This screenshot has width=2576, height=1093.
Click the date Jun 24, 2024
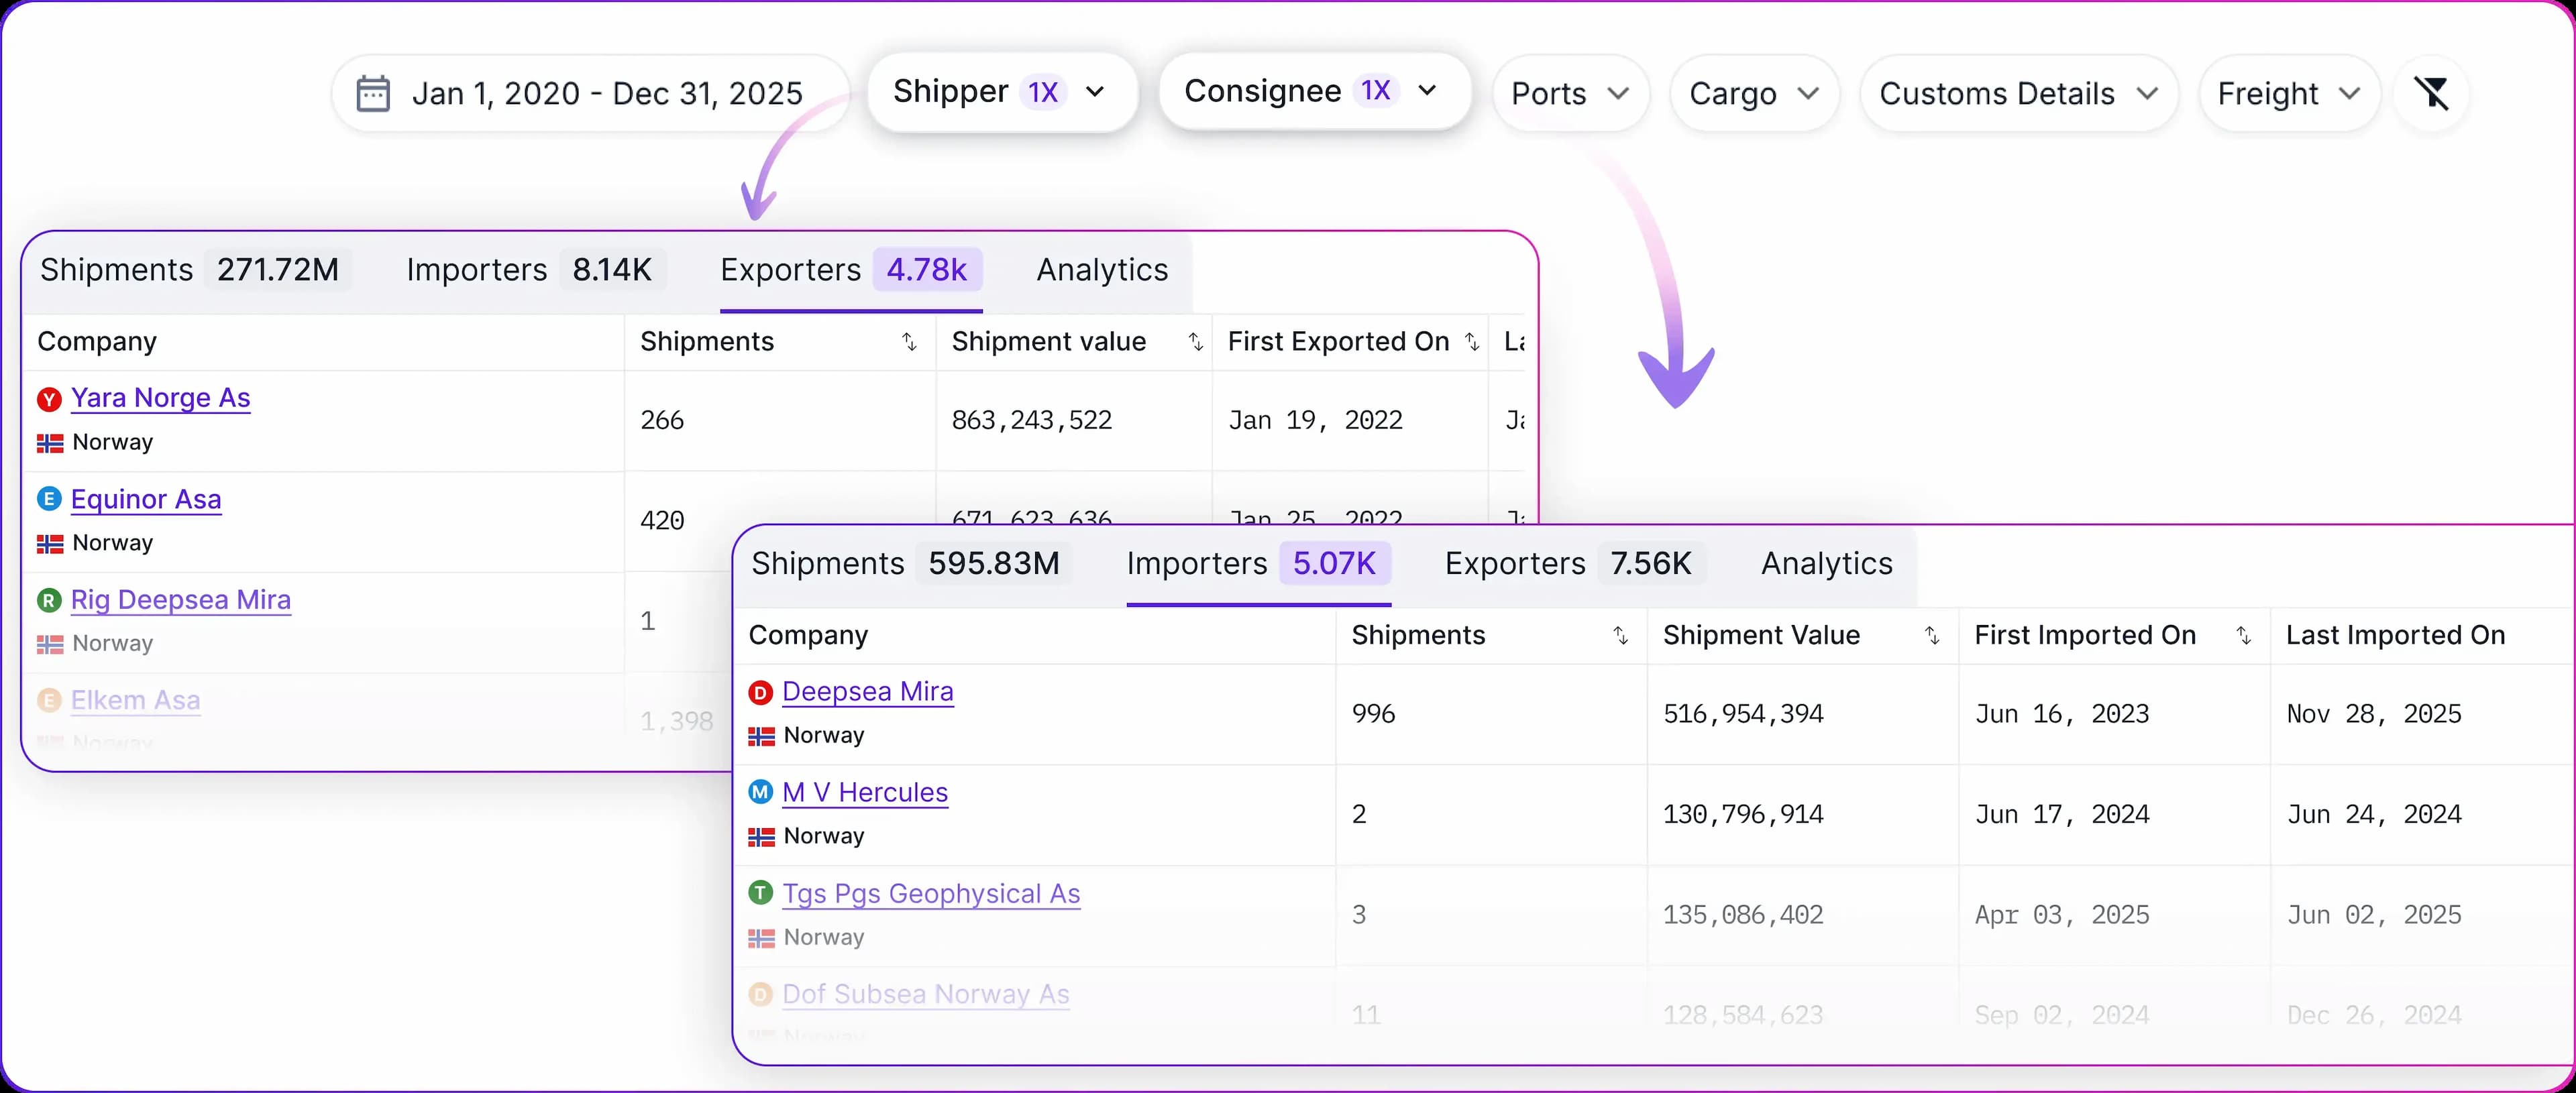(x=2374, y=815)
